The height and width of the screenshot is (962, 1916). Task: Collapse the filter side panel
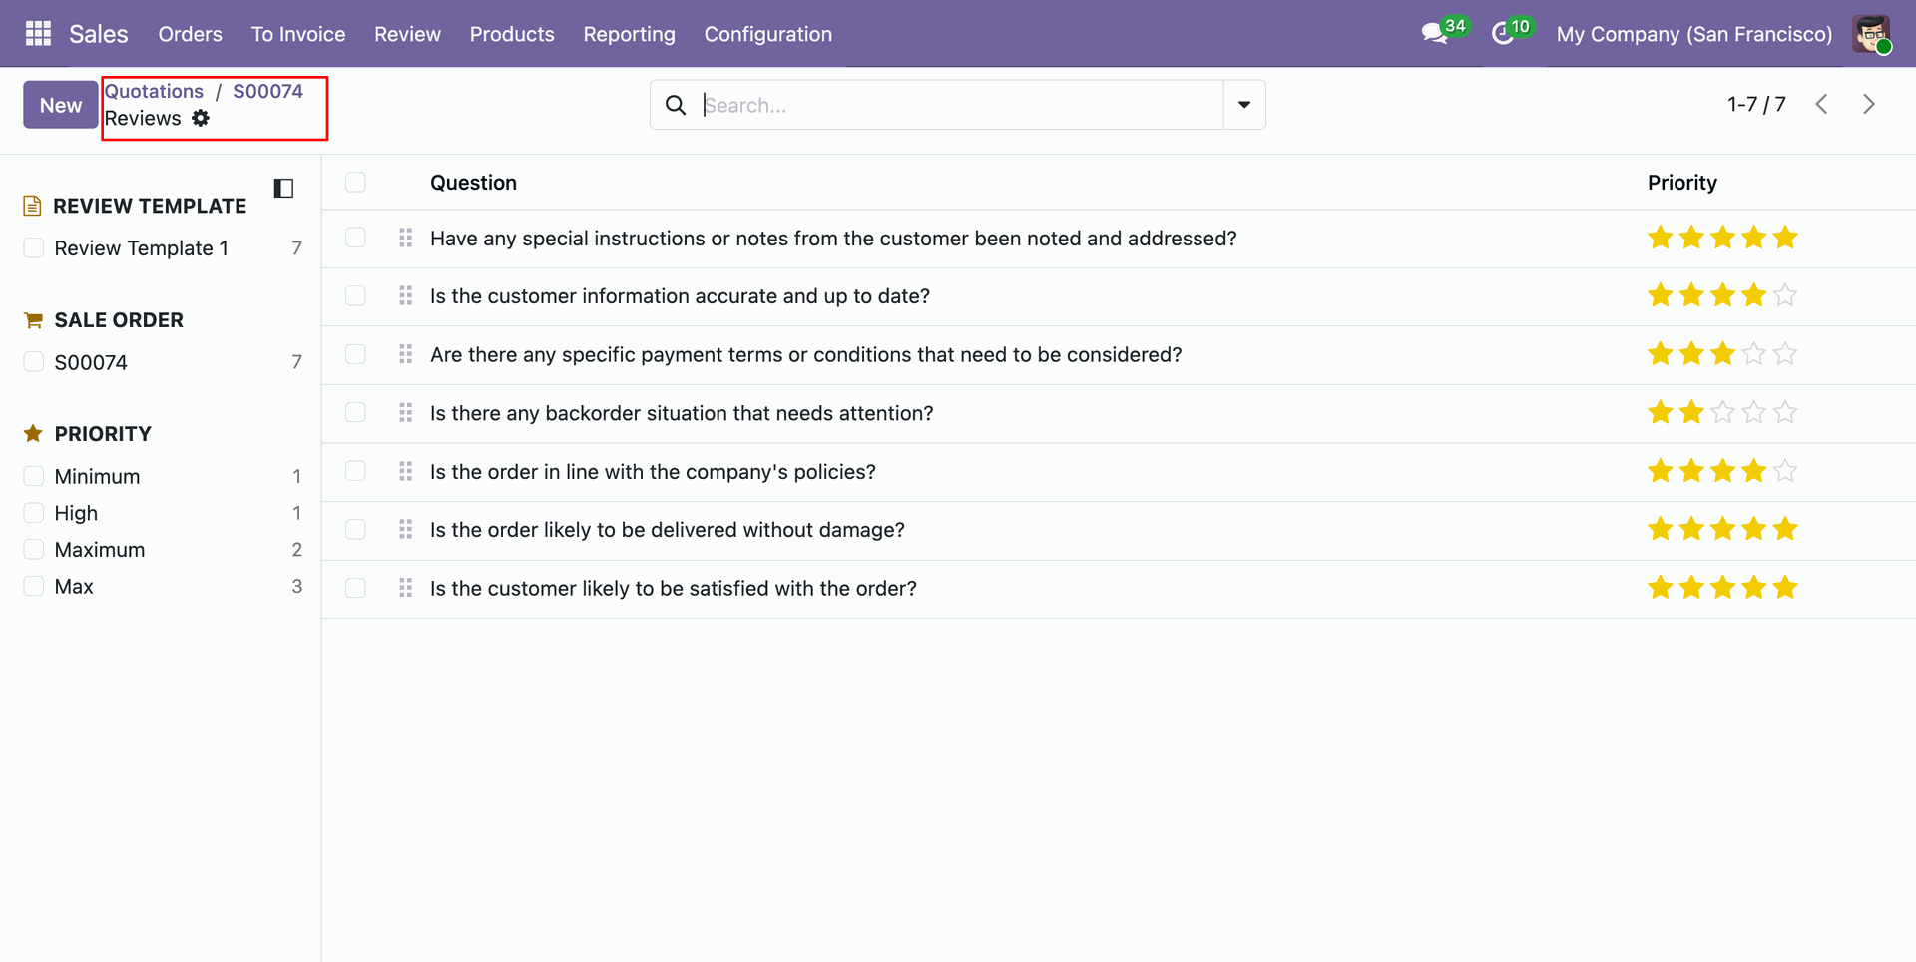point(283,188)
